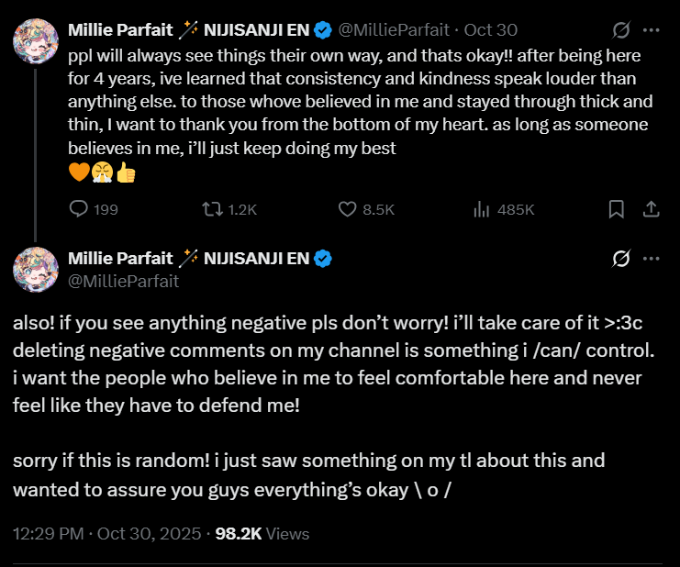This screenshot has width=680, height=567.
Task: Click the verified badge on the first post
Action: pos(323,29)
